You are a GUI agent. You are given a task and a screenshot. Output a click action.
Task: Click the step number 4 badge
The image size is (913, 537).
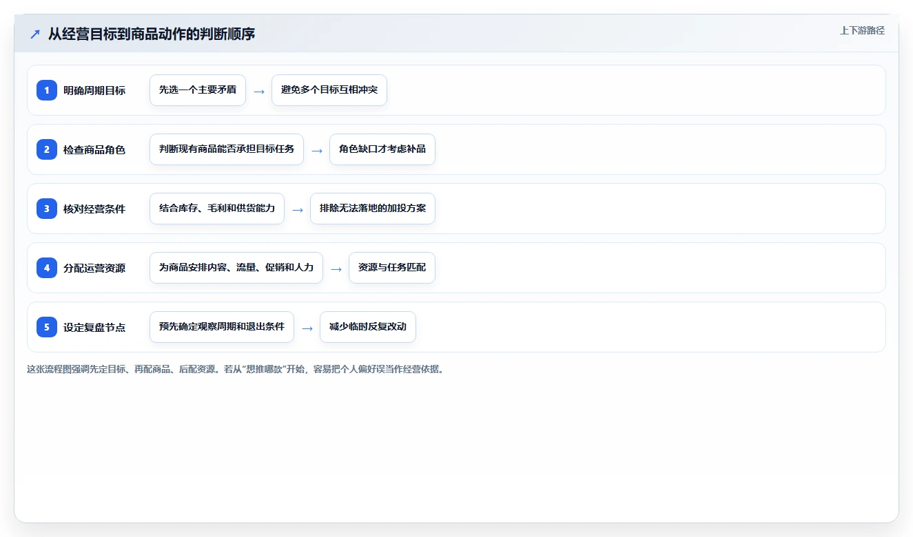click(47, 268)
